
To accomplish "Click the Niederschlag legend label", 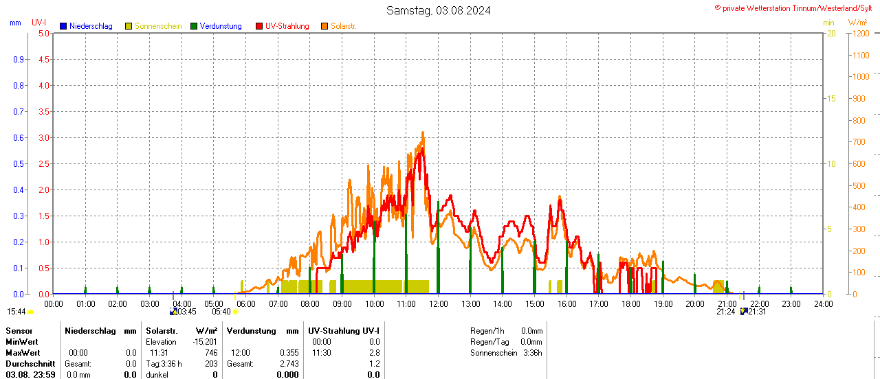I will (x=91, y=26).
